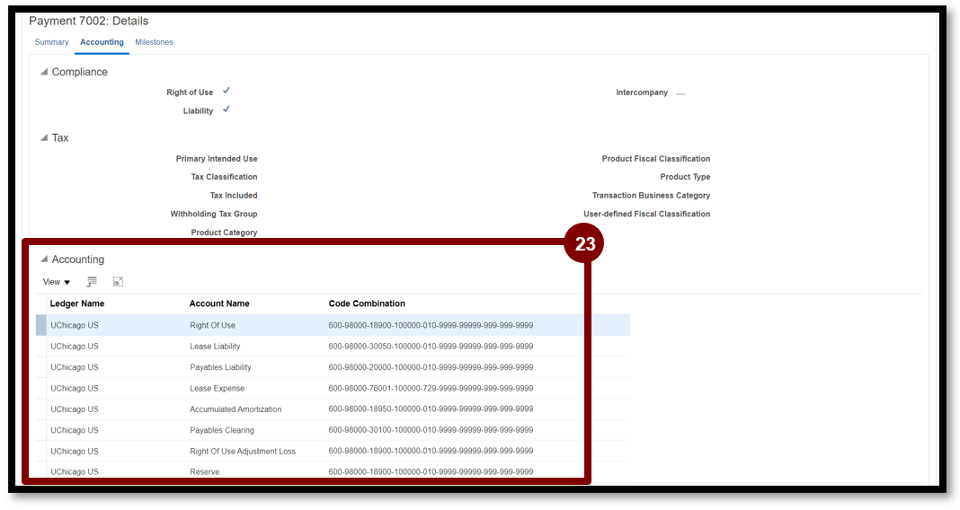Click the Liability checkmark
Viewport: 960px width, 510px height.
click(226, 109)
